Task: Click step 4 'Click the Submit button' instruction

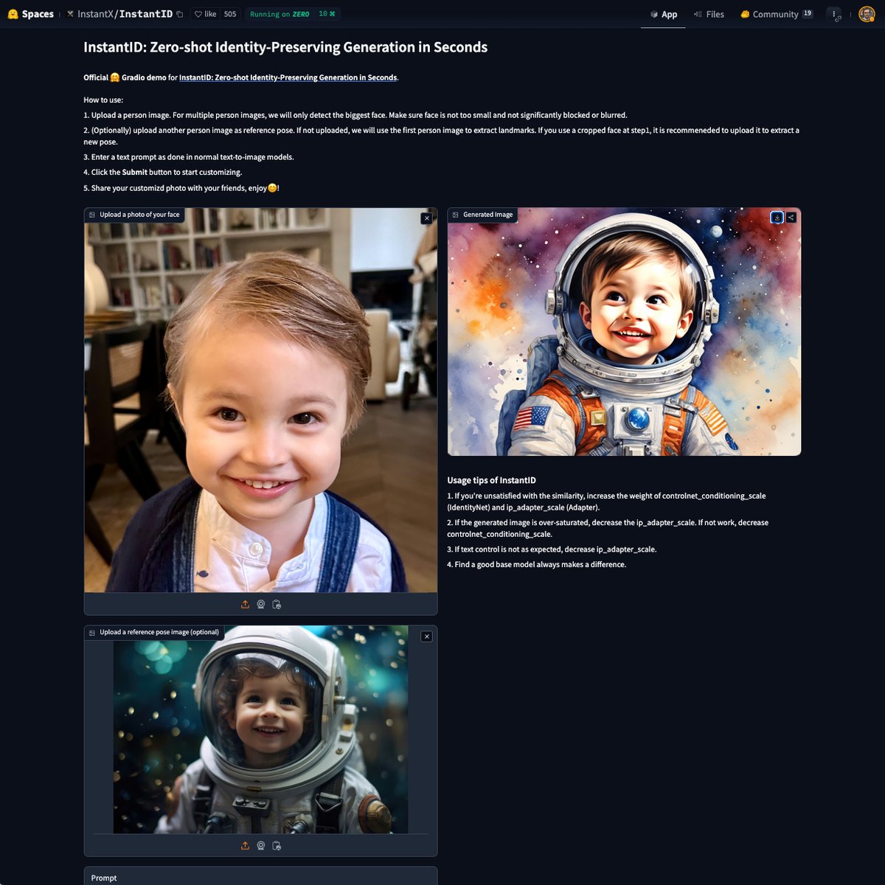Action: tap(163, 172)
